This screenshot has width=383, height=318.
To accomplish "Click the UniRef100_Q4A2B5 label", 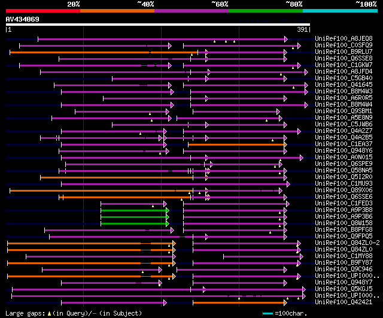I will tap(344, 137).
